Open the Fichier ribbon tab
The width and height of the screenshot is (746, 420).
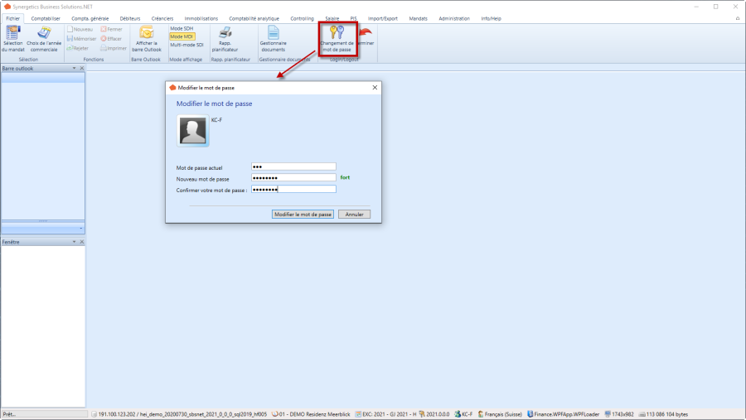[12, 18]
